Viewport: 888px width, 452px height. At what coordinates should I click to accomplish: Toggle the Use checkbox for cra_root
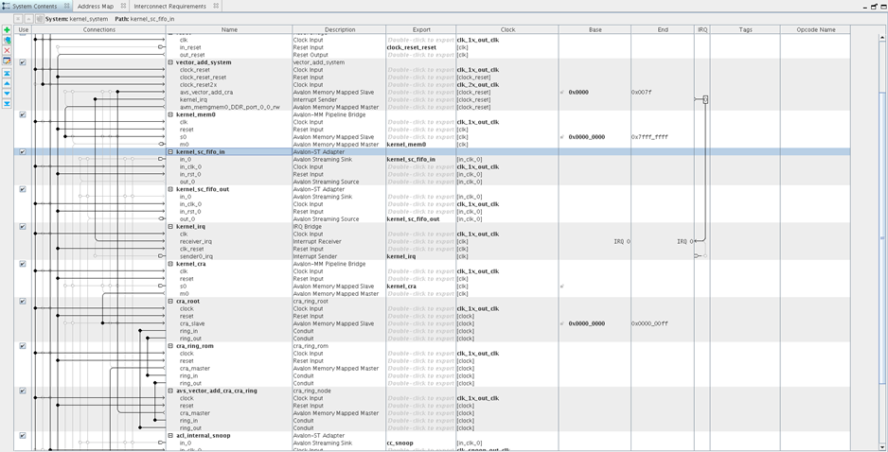(23, 302)
